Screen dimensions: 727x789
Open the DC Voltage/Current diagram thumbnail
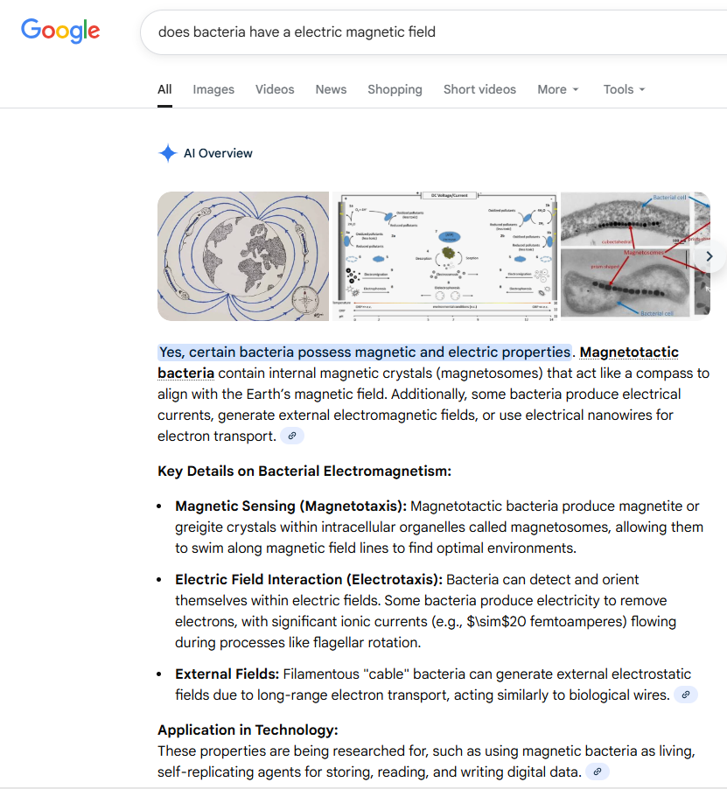tap(444, 256)
